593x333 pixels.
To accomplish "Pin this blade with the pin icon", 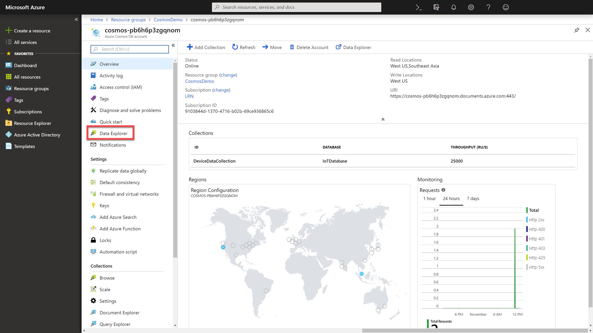I will (x=577, y=30).
